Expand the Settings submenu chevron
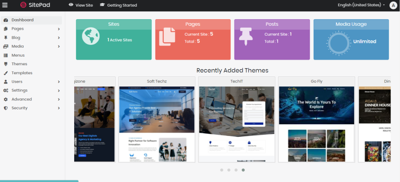This screenshot has height=182, width=400. [x=59, y=91]
